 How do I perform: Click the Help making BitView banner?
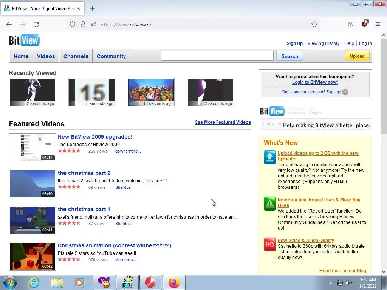point(316,118)
